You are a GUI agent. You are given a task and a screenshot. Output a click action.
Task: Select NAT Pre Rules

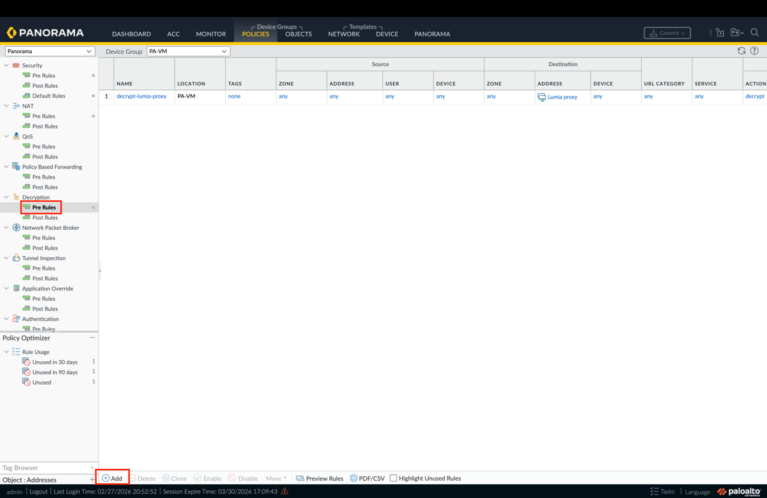[43, 116]
